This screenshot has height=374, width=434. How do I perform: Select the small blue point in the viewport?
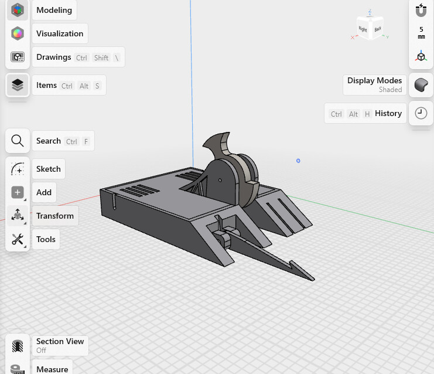[298, 161]
